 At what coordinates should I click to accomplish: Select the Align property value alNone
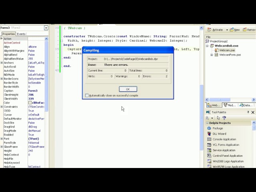[32, 47]
